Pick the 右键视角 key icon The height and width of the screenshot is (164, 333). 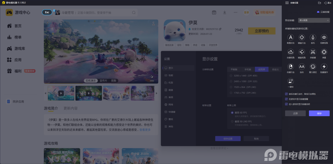[291, 52]
